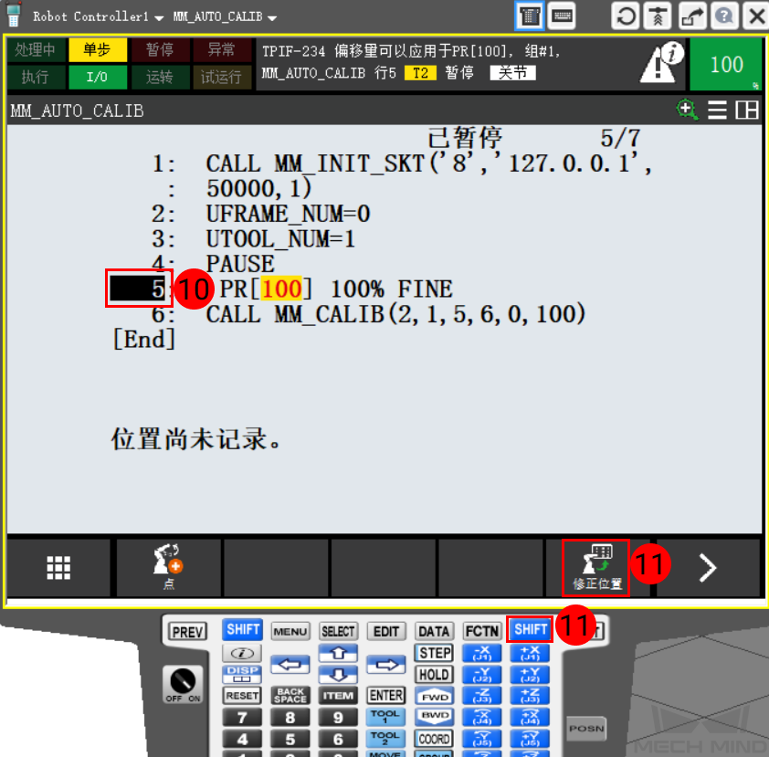Click the PREV key
This screenshot has width=769, height=757.
[x=188, y=632]
